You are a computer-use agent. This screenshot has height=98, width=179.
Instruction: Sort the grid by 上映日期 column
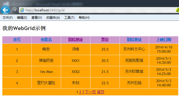tap(164, 40)
